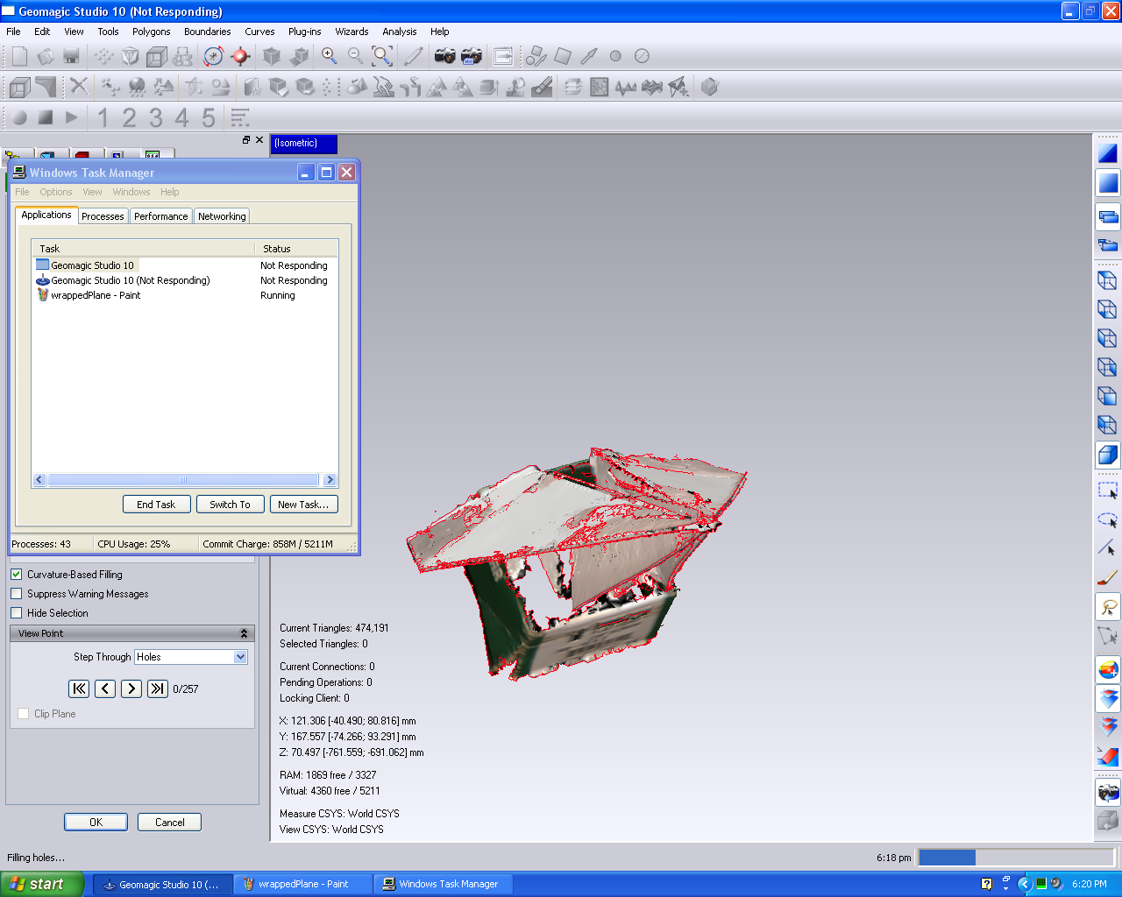Select the paintbrush selection tool in right toolbar
The height and width of the screenshot is (897, 1122).
1108,578
